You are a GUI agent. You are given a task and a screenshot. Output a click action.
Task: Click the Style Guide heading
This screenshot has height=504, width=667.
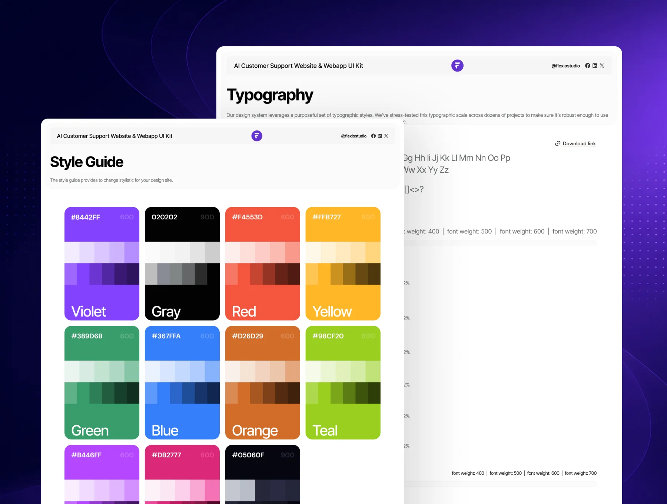87,162
